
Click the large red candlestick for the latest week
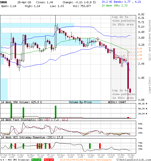coord(128,75)
